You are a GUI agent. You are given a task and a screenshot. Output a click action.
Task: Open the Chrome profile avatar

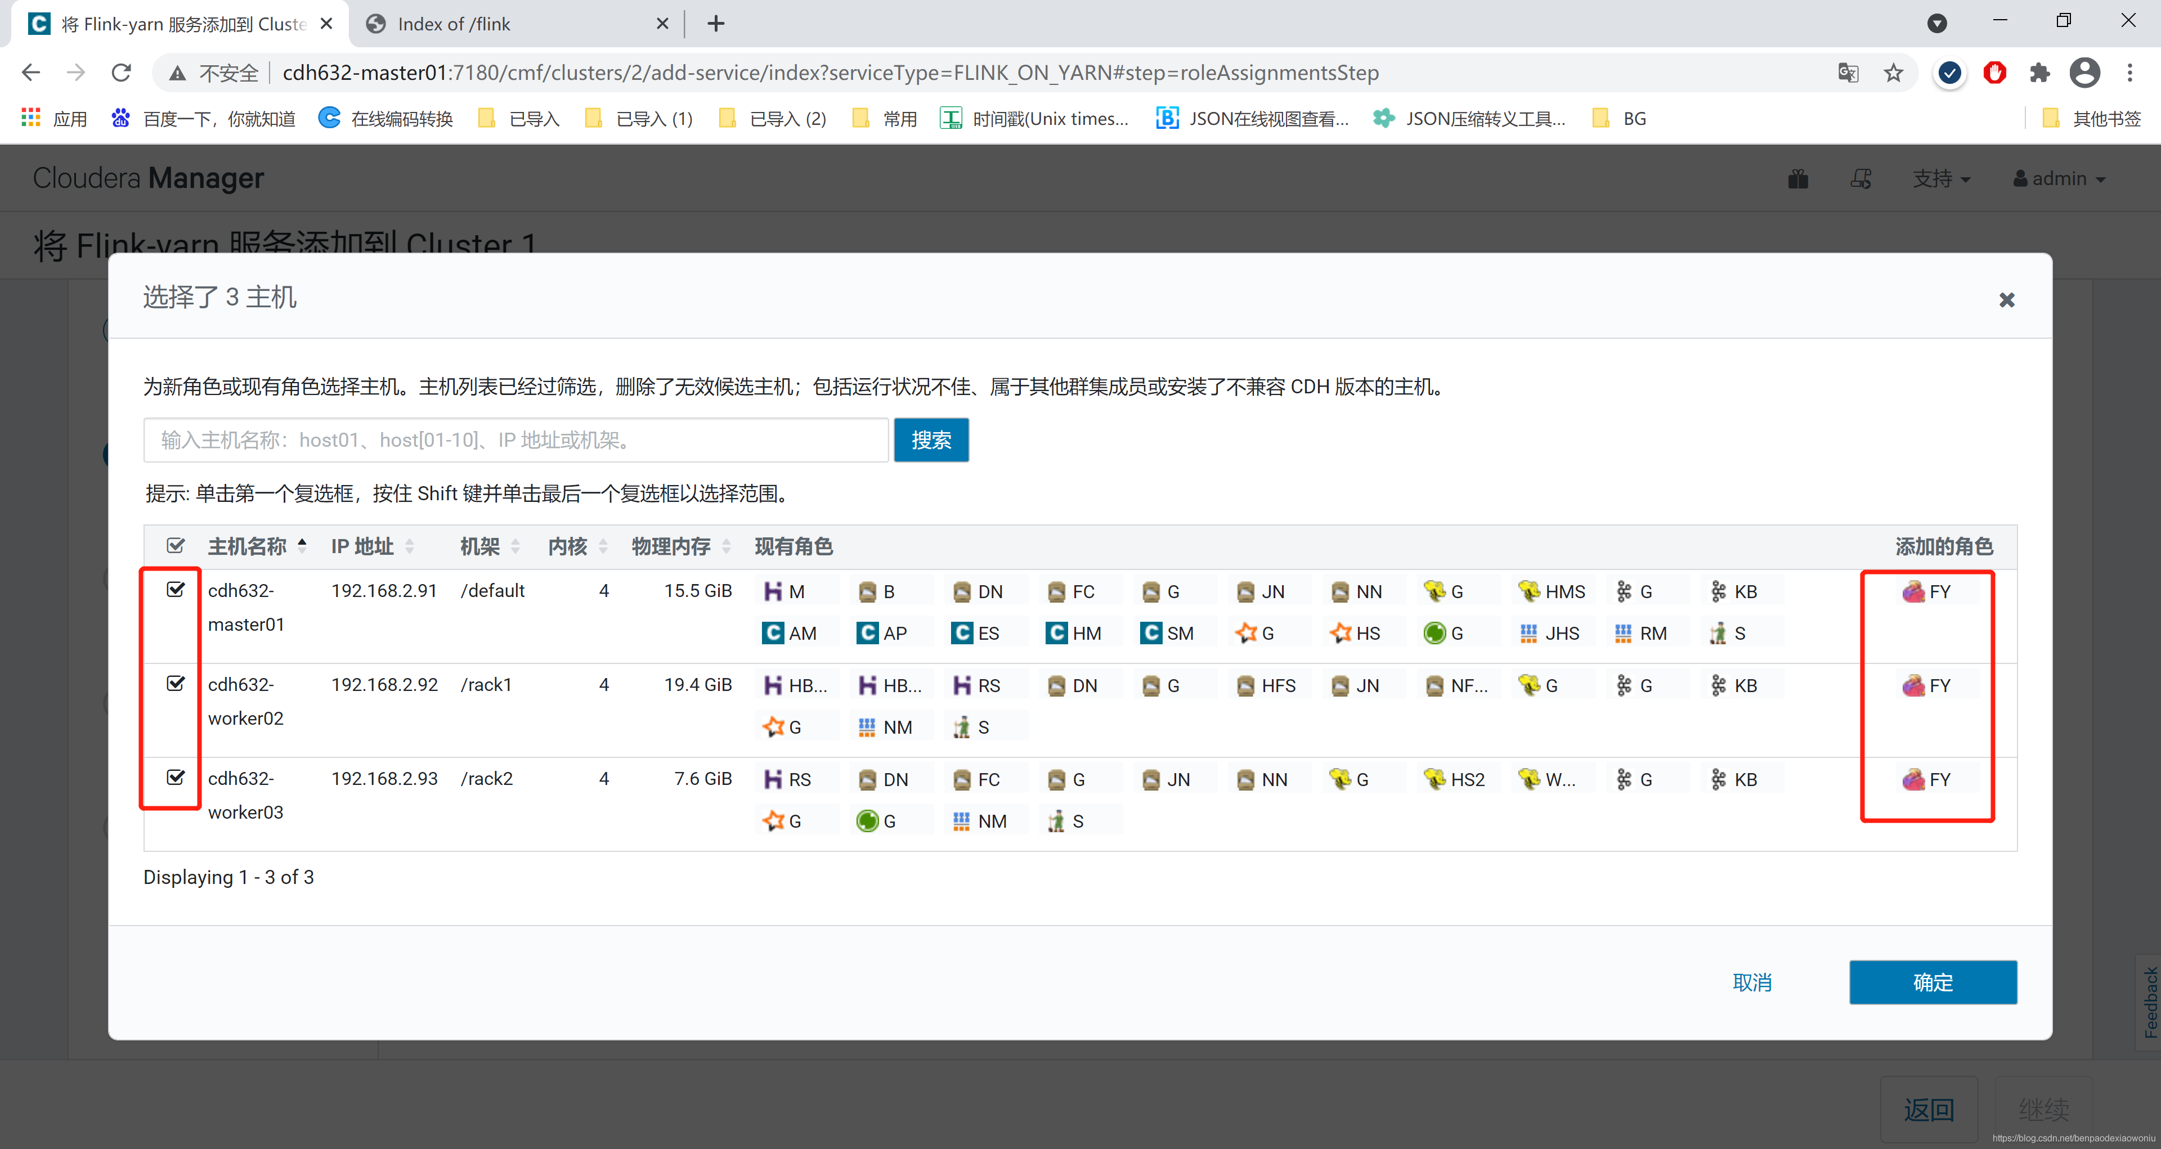[2084, 73]
